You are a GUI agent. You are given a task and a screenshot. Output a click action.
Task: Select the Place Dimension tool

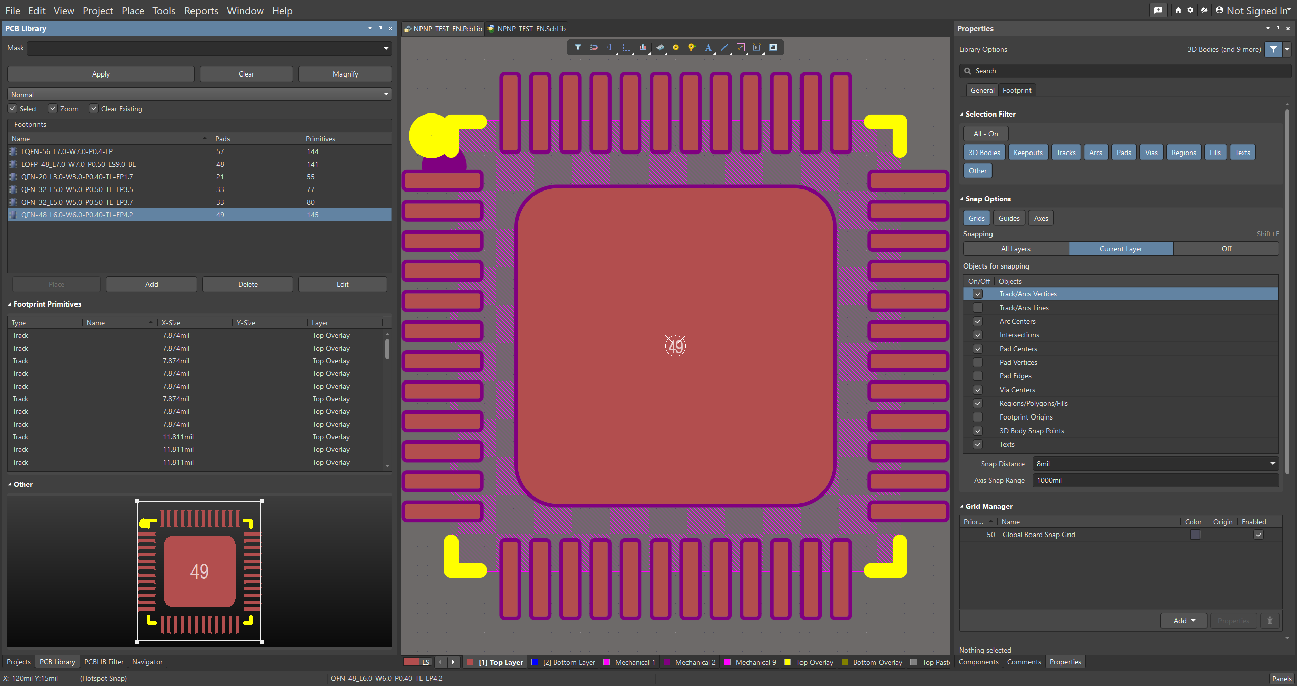tap(757, 47)
